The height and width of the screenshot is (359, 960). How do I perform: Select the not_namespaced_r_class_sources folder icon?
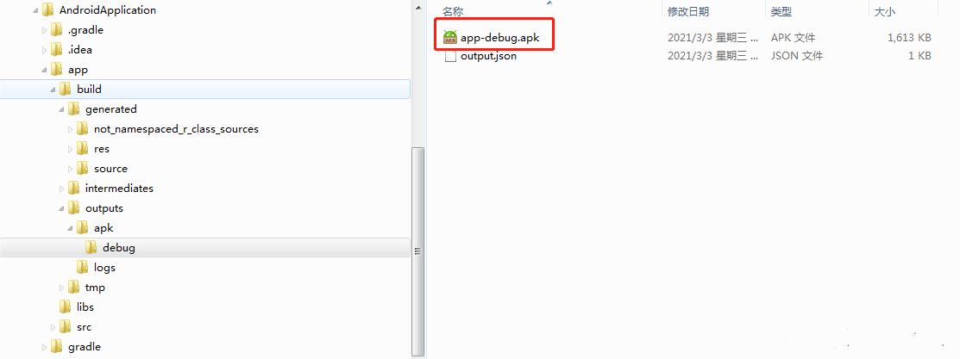[x=83, y=129]
